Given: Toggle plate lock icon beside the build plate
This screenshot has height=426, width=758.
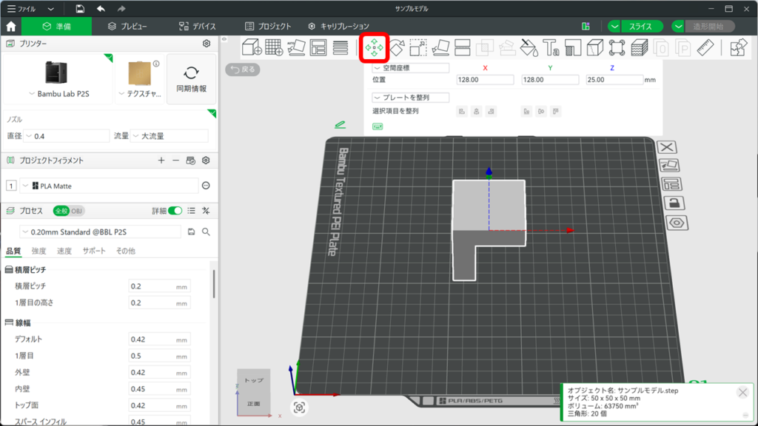Looking at the screenshot, I should click(674, 203).
